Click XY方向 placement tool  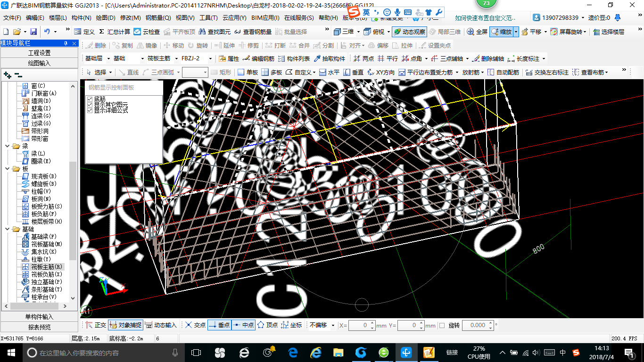[381, 72]
